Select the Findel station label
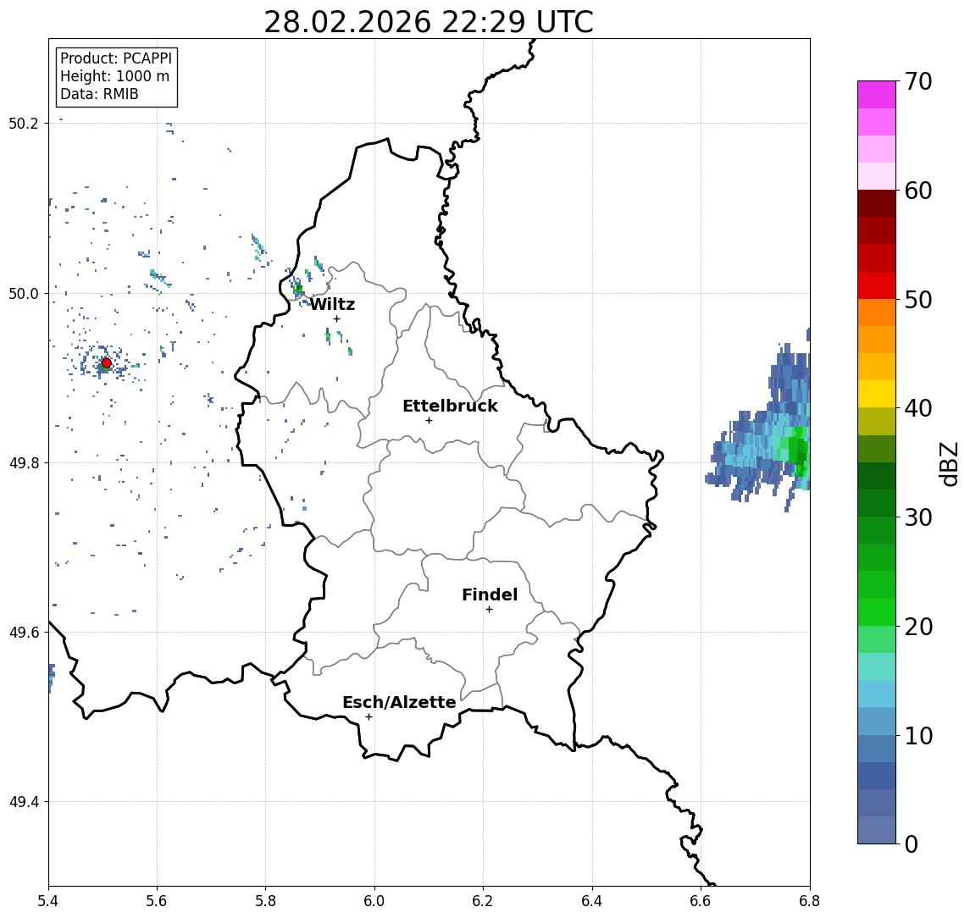 pyautogui.click(x=490, y=594)
